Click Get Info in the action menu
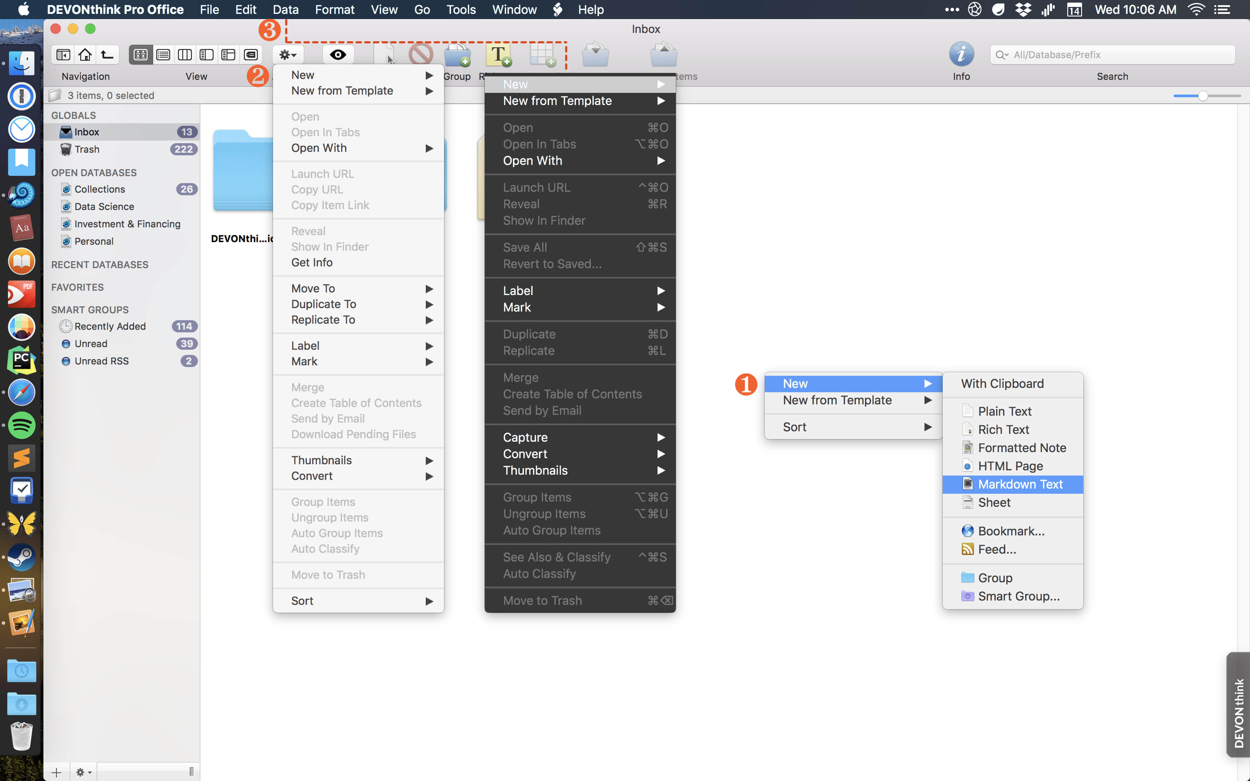 tap(312, 263)
